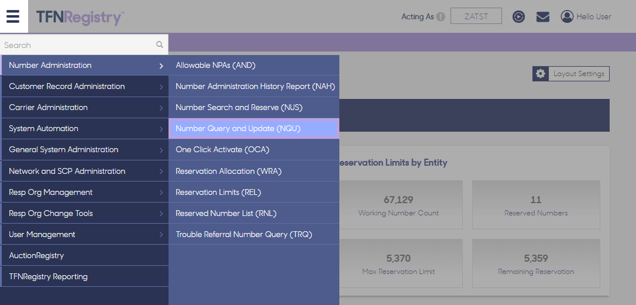
Task: Expand Resp Org Change Tools chevron
Action: 161,214
